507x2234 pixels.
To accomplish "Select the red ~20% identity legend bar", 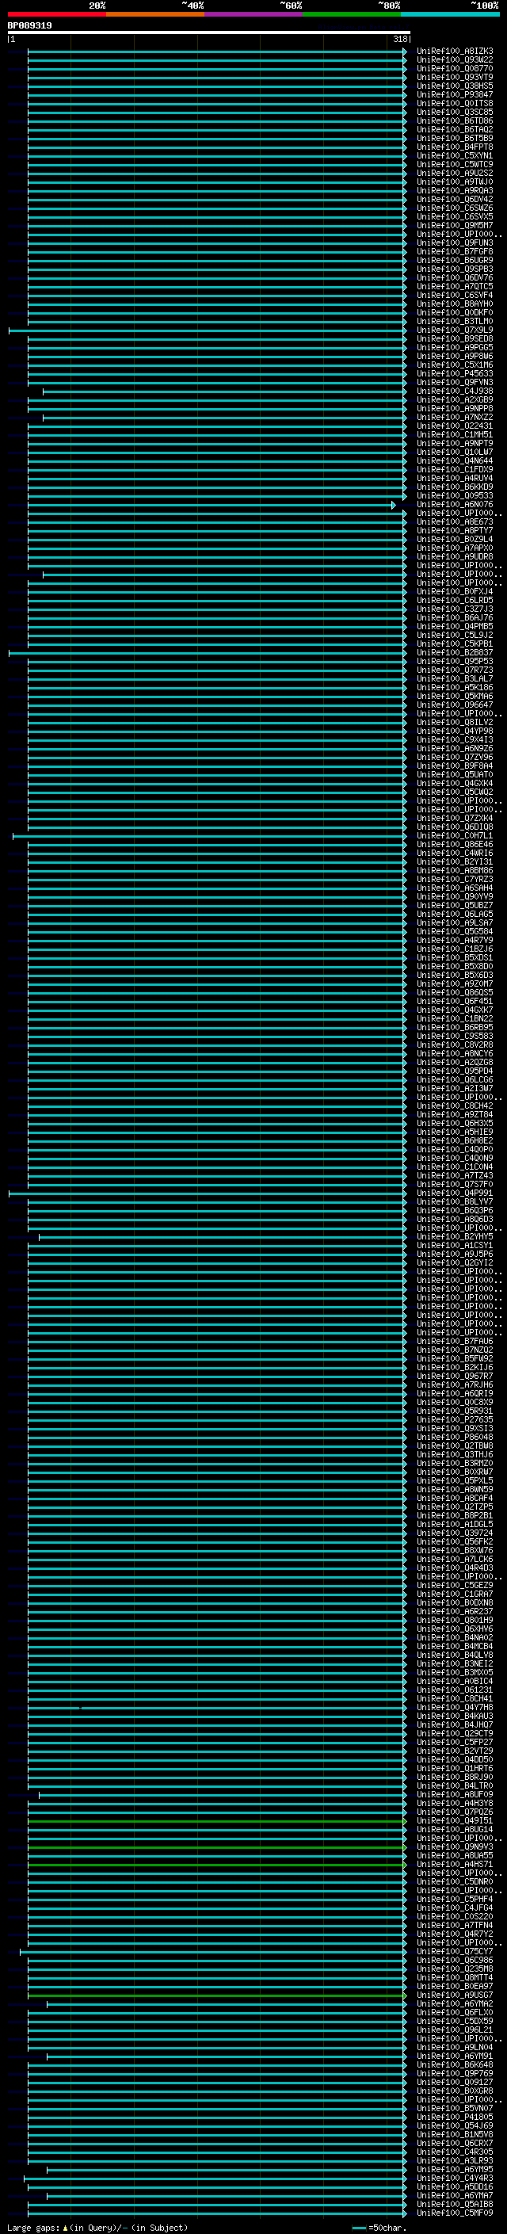I will pos(57,14).
